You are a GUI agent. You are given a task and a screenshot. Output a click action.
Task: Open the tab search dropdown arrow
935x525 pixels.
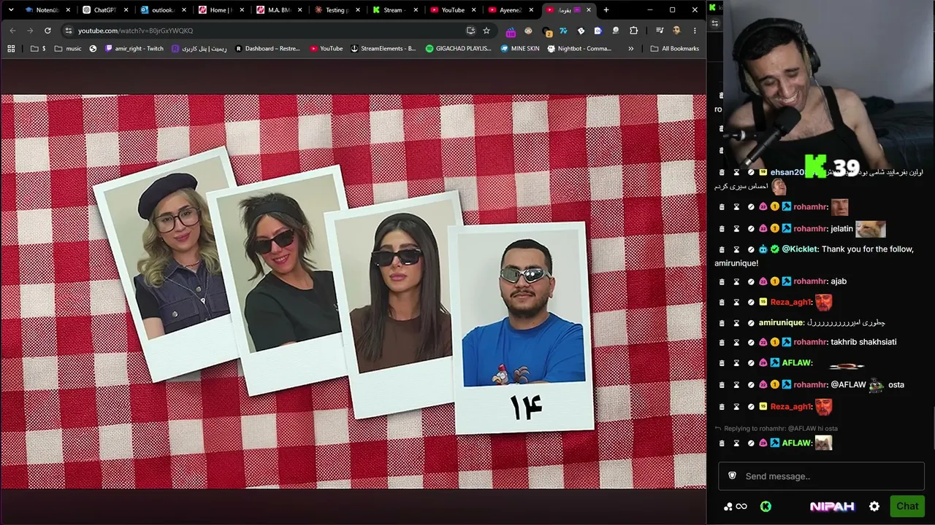pyautogui.click(x=10, y=10)
